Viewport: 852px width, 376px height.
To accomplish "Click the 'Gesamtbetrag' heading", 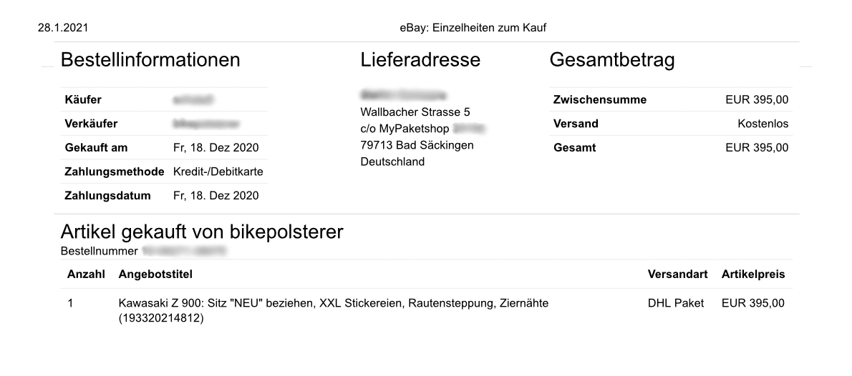I will pos(612,60).
